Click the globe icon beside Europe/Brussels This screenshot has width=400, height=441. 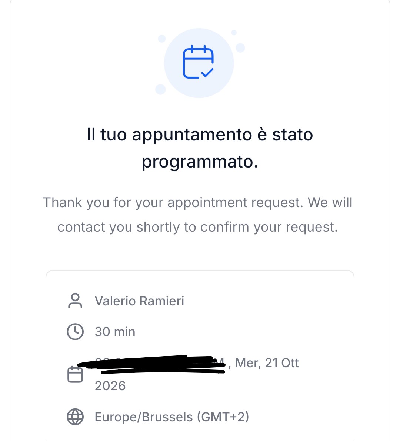[x=75, y=417]
